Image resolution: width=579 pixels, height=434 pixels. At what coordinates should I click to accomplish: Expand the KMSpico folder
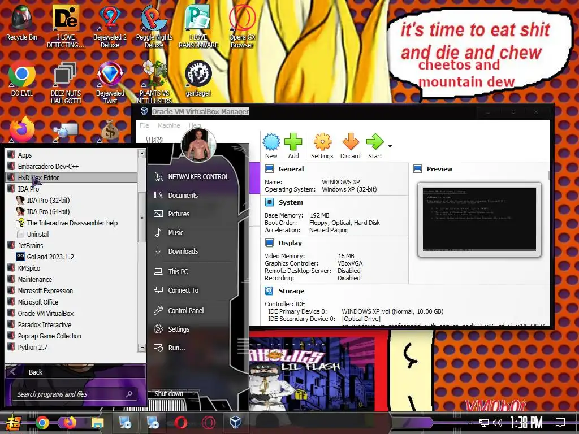tap(72, 268)
